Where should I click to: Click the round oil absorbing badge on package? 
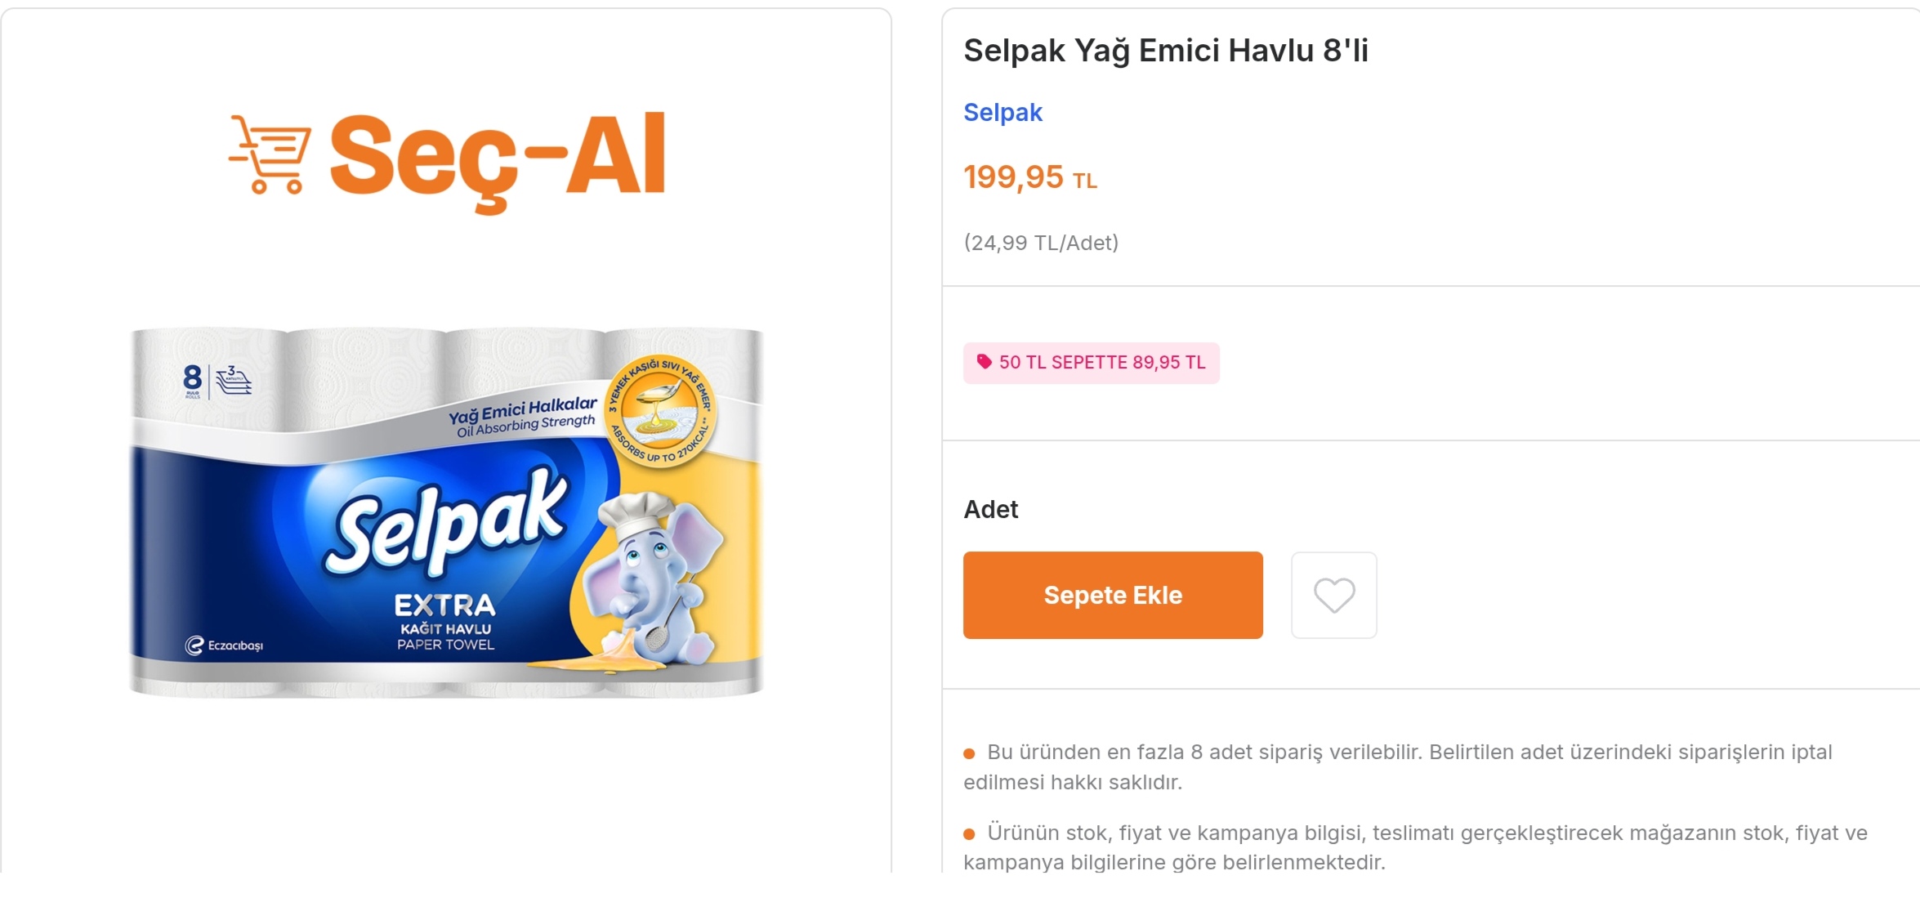coord(661,411)
